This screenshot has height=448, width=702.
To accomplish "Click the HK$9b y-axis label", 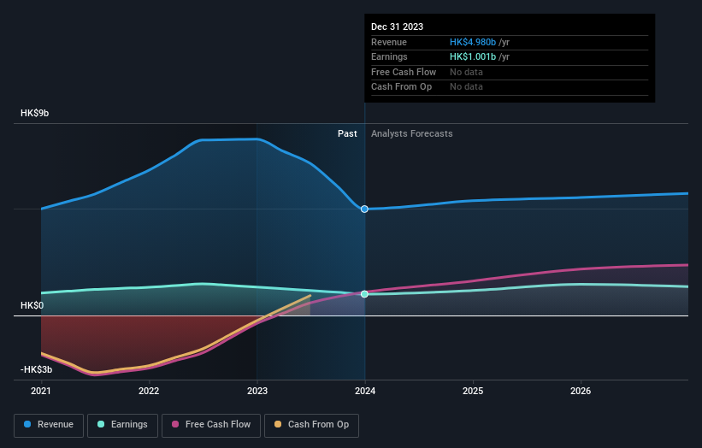I will [34, 113].
